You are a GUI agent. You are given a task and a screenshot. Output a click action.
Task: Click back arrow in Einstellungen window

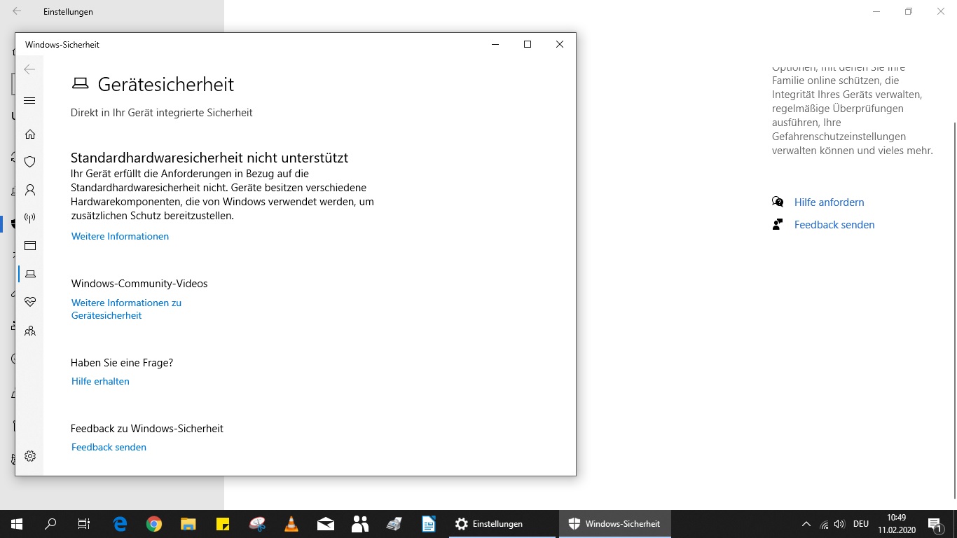point(17,12)
